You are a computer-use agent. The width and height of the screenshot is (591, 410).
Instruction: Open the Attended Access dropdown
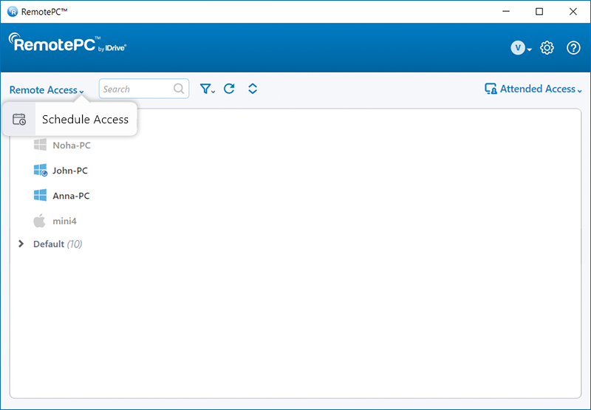[533, 89]
